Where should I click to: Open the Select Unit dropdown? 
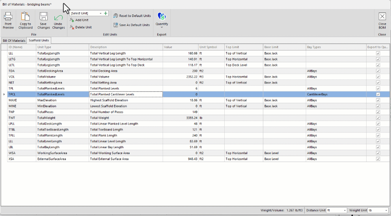click(101, 13)
